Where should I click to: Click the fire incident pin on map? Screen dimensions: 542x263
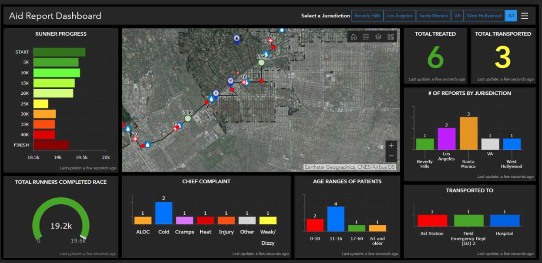pyautogui.click(x=236, y=39)
